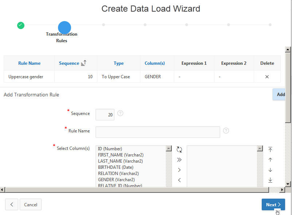Move selected column up one position
The width and height of the screenshot is (292, 215).
pyautogui.click(x=270, y=160)
